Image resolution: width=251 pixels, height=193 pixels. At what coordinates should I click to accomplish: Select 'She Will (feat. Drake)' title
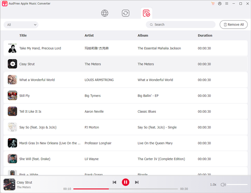35,159
